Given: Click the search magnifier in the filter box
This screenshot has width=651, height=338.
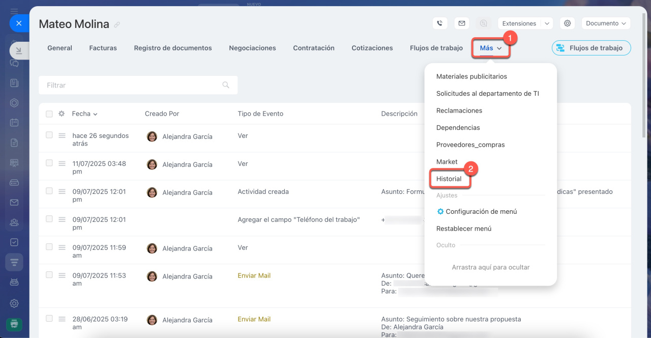Looking at the screenshot, I should tap(226, 85).
